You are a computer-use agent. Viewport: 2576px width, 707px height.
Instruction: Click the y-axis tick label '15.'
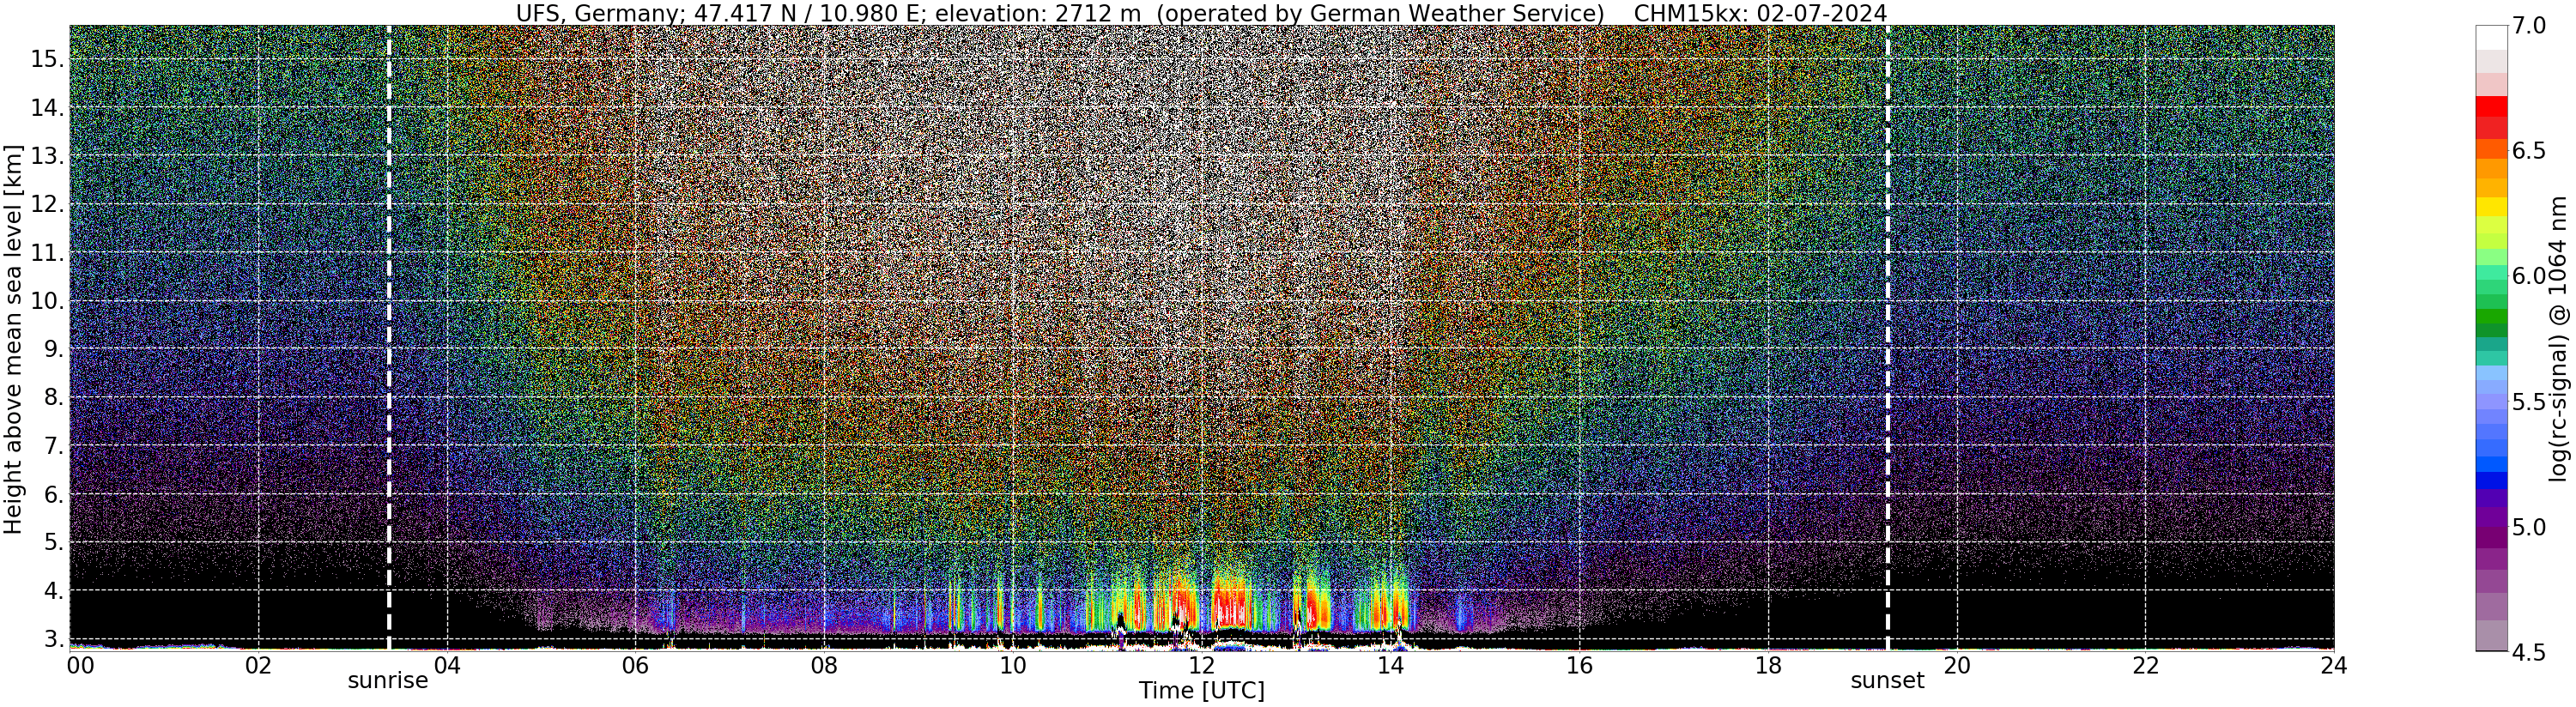(47, 59)
